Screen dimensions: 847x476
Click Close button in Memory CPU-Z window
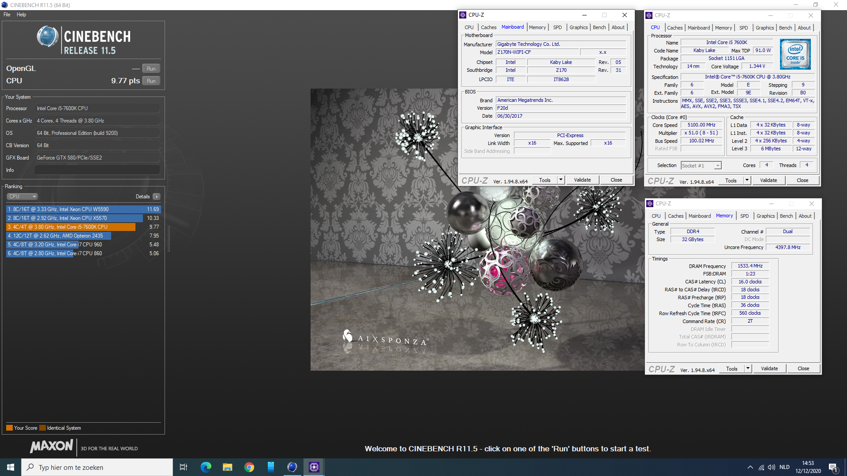coord(803,368)
